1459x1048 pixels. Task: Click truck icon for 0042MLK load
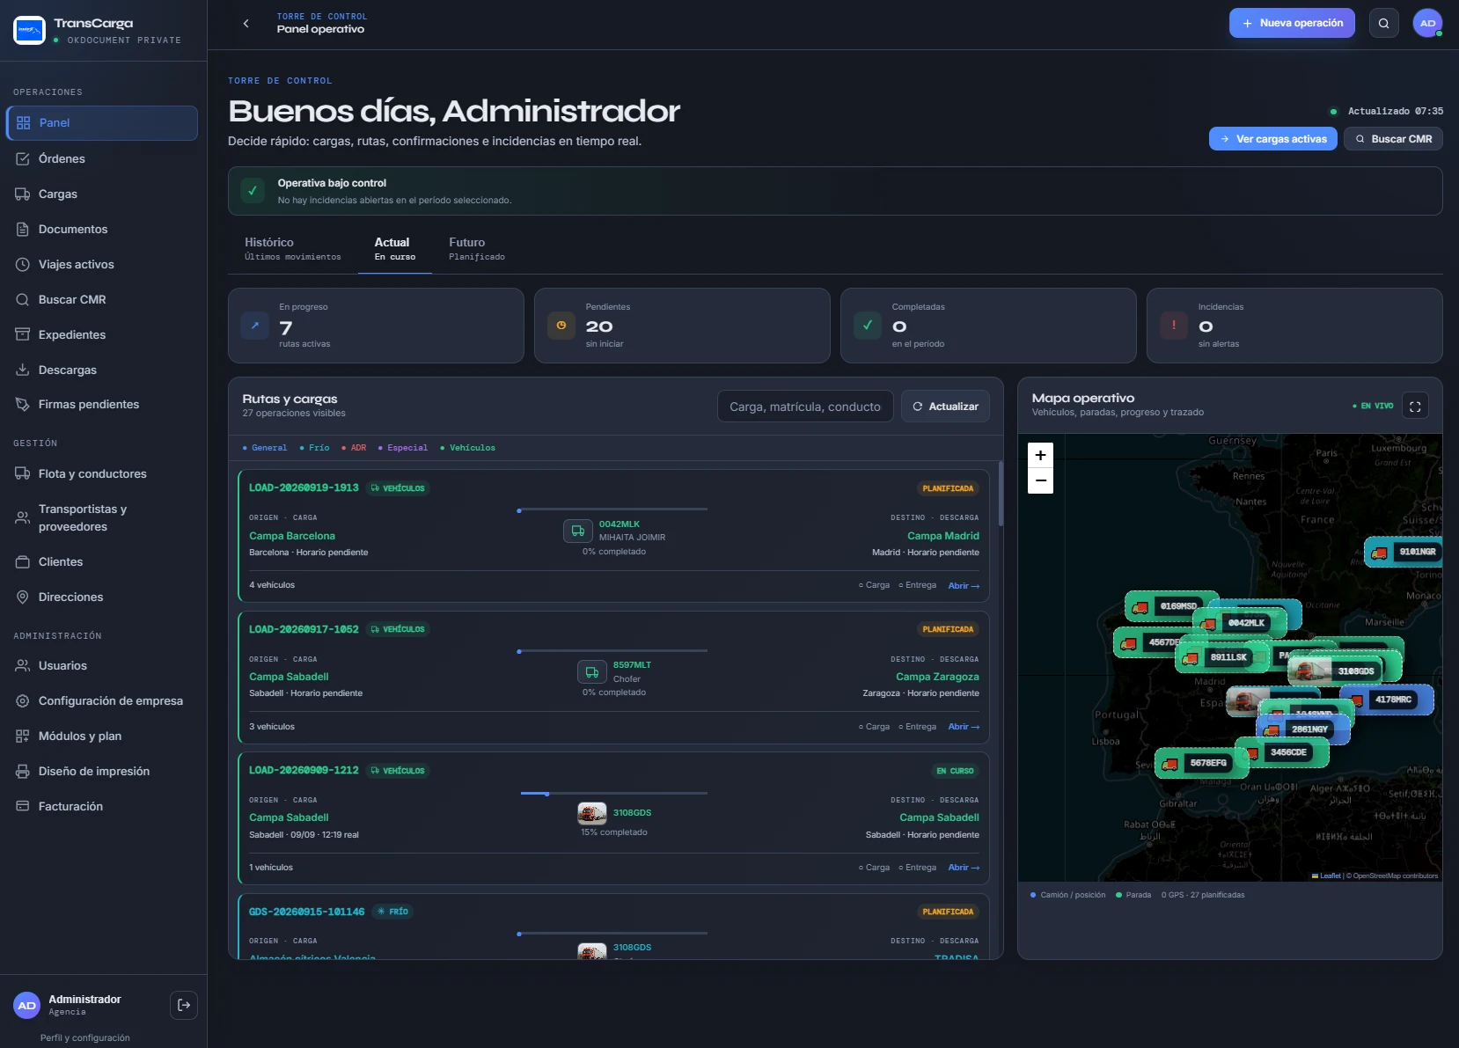point(578,531)
